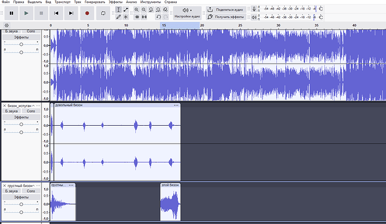Select the Draw pencil tool
The image size is (386, 224).
pyautogui.click(x=119, y=17)
